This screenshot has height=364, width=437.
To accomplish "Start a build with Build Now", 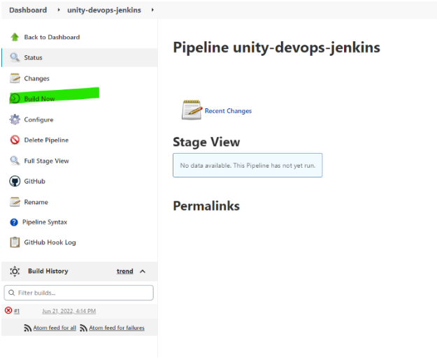I will [x=39, y=99].
